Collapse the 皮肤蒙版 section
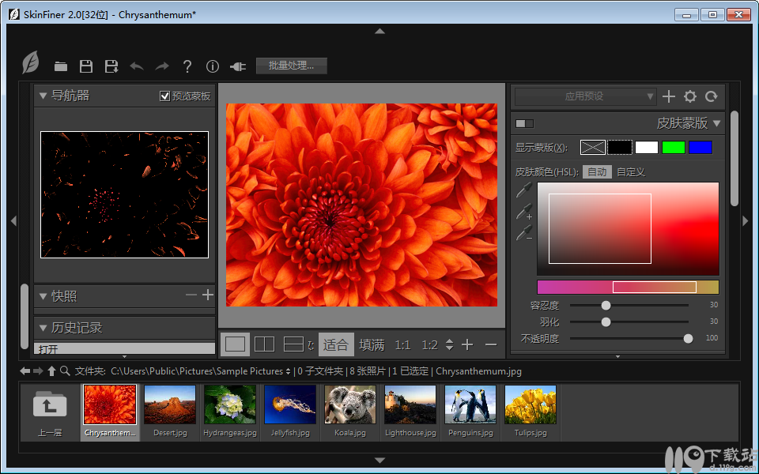 point(717,123)
